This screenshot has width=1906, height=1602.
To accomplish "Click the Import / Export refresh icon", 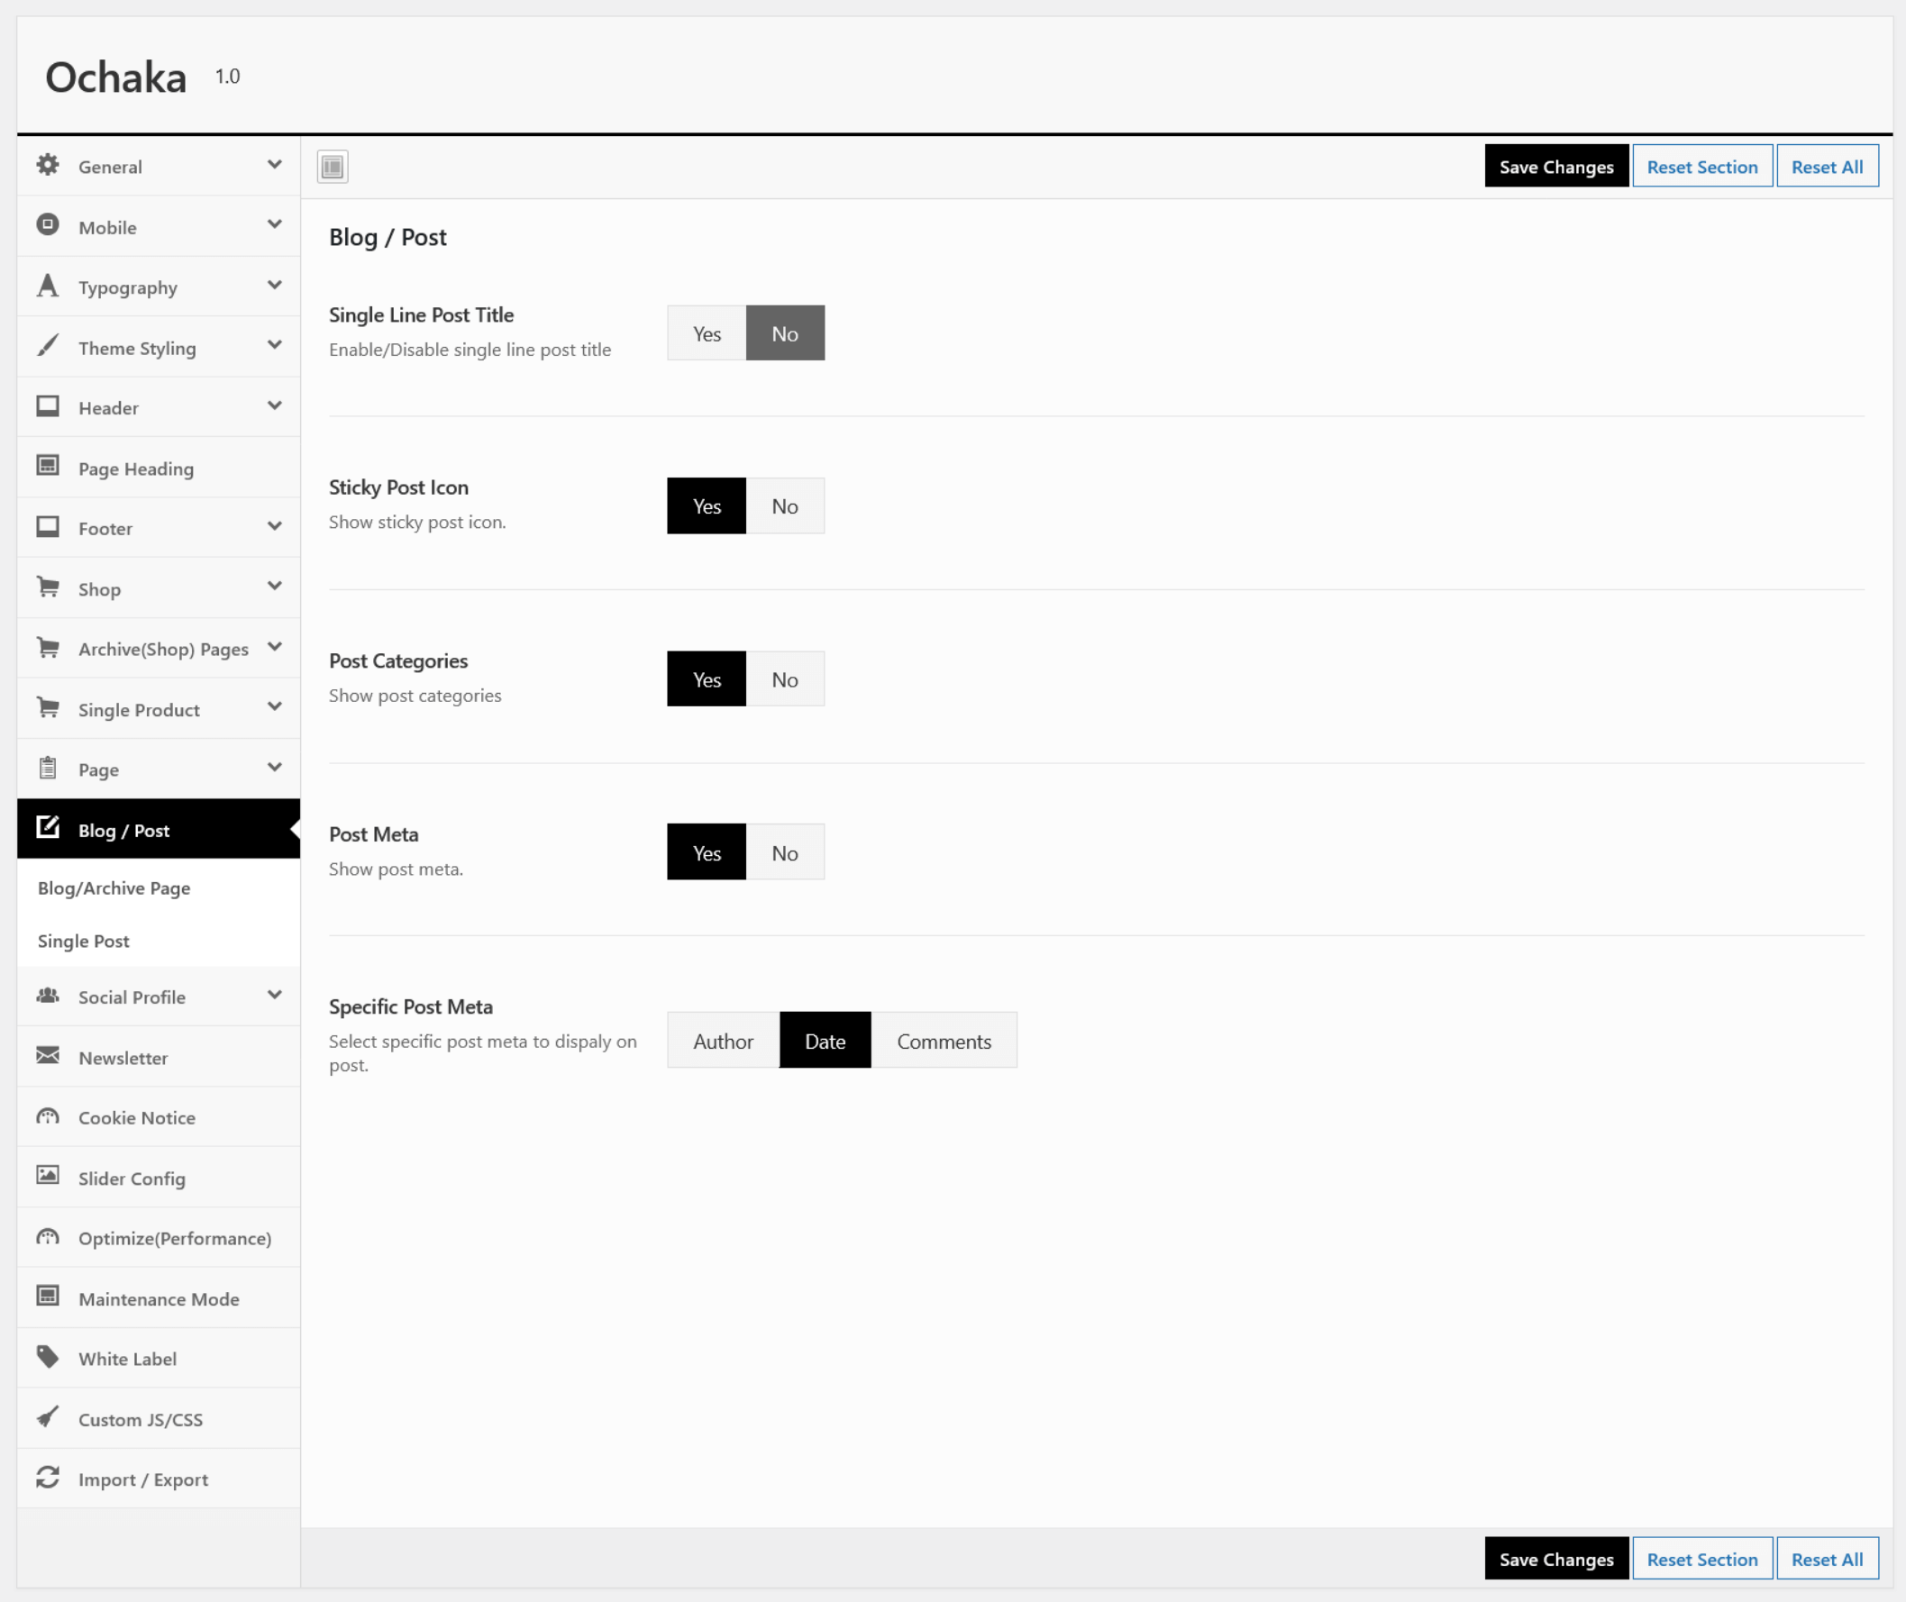I will coord(48,1478).
